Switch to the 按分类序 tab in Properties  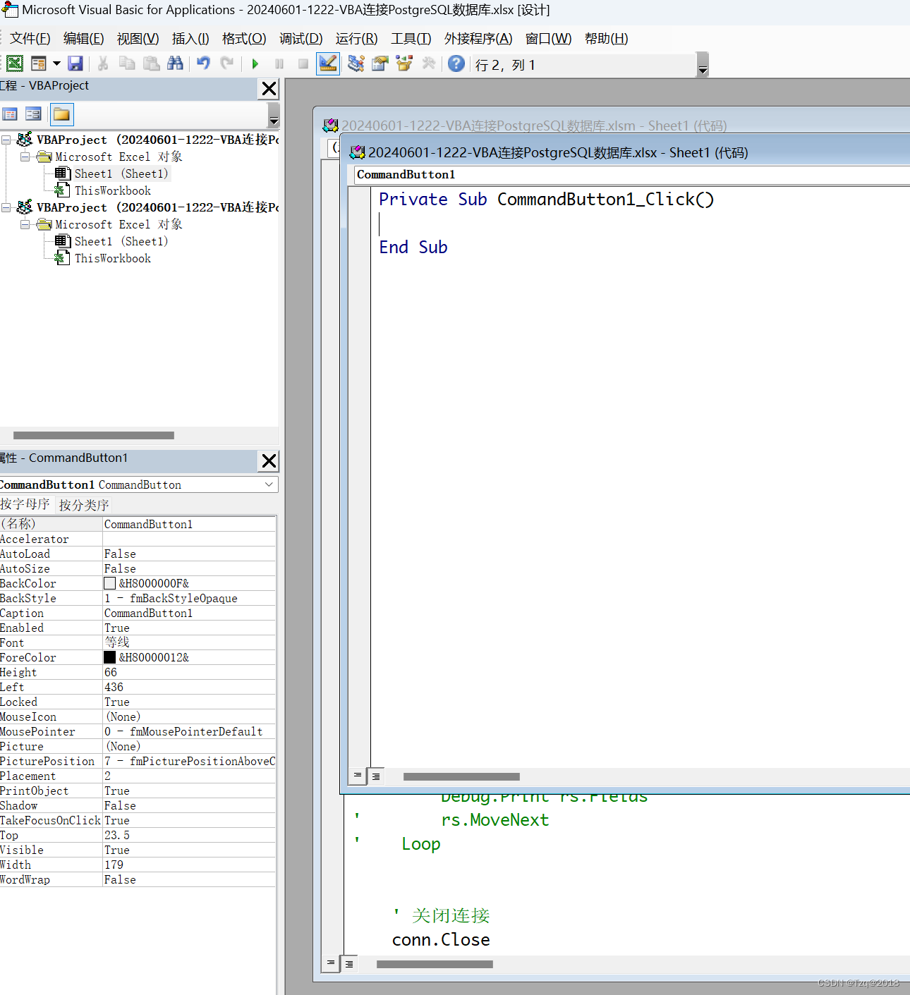point(83,504)
